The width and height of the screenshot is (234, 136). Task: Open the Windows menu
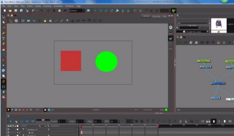70,6
